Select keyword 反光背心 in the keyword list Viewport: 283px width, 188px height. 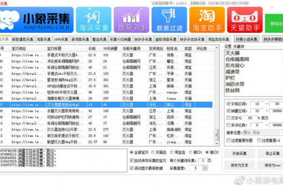[x=235, y=65]
